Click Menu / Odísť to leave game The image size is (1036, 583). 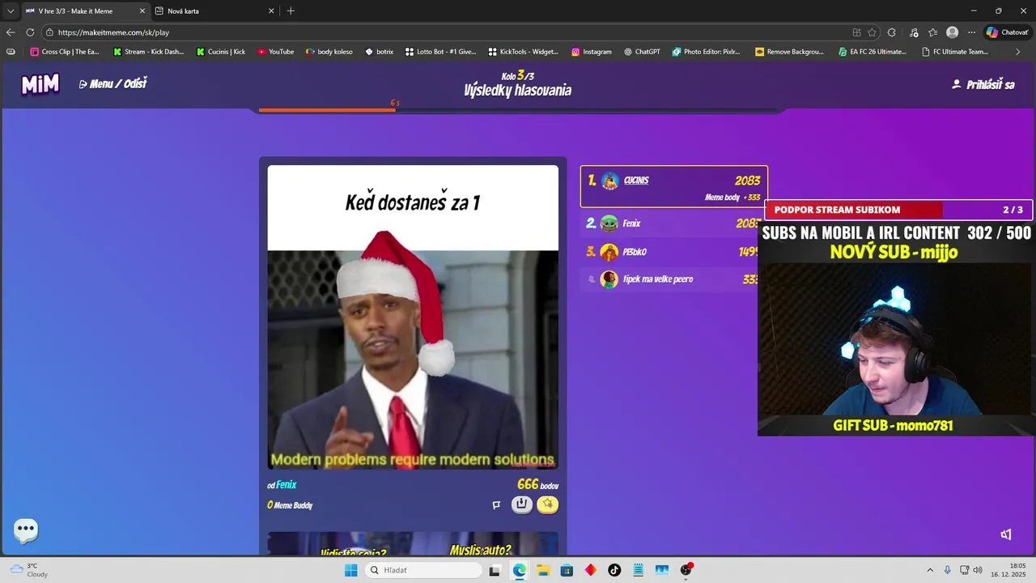pos(113,83)
